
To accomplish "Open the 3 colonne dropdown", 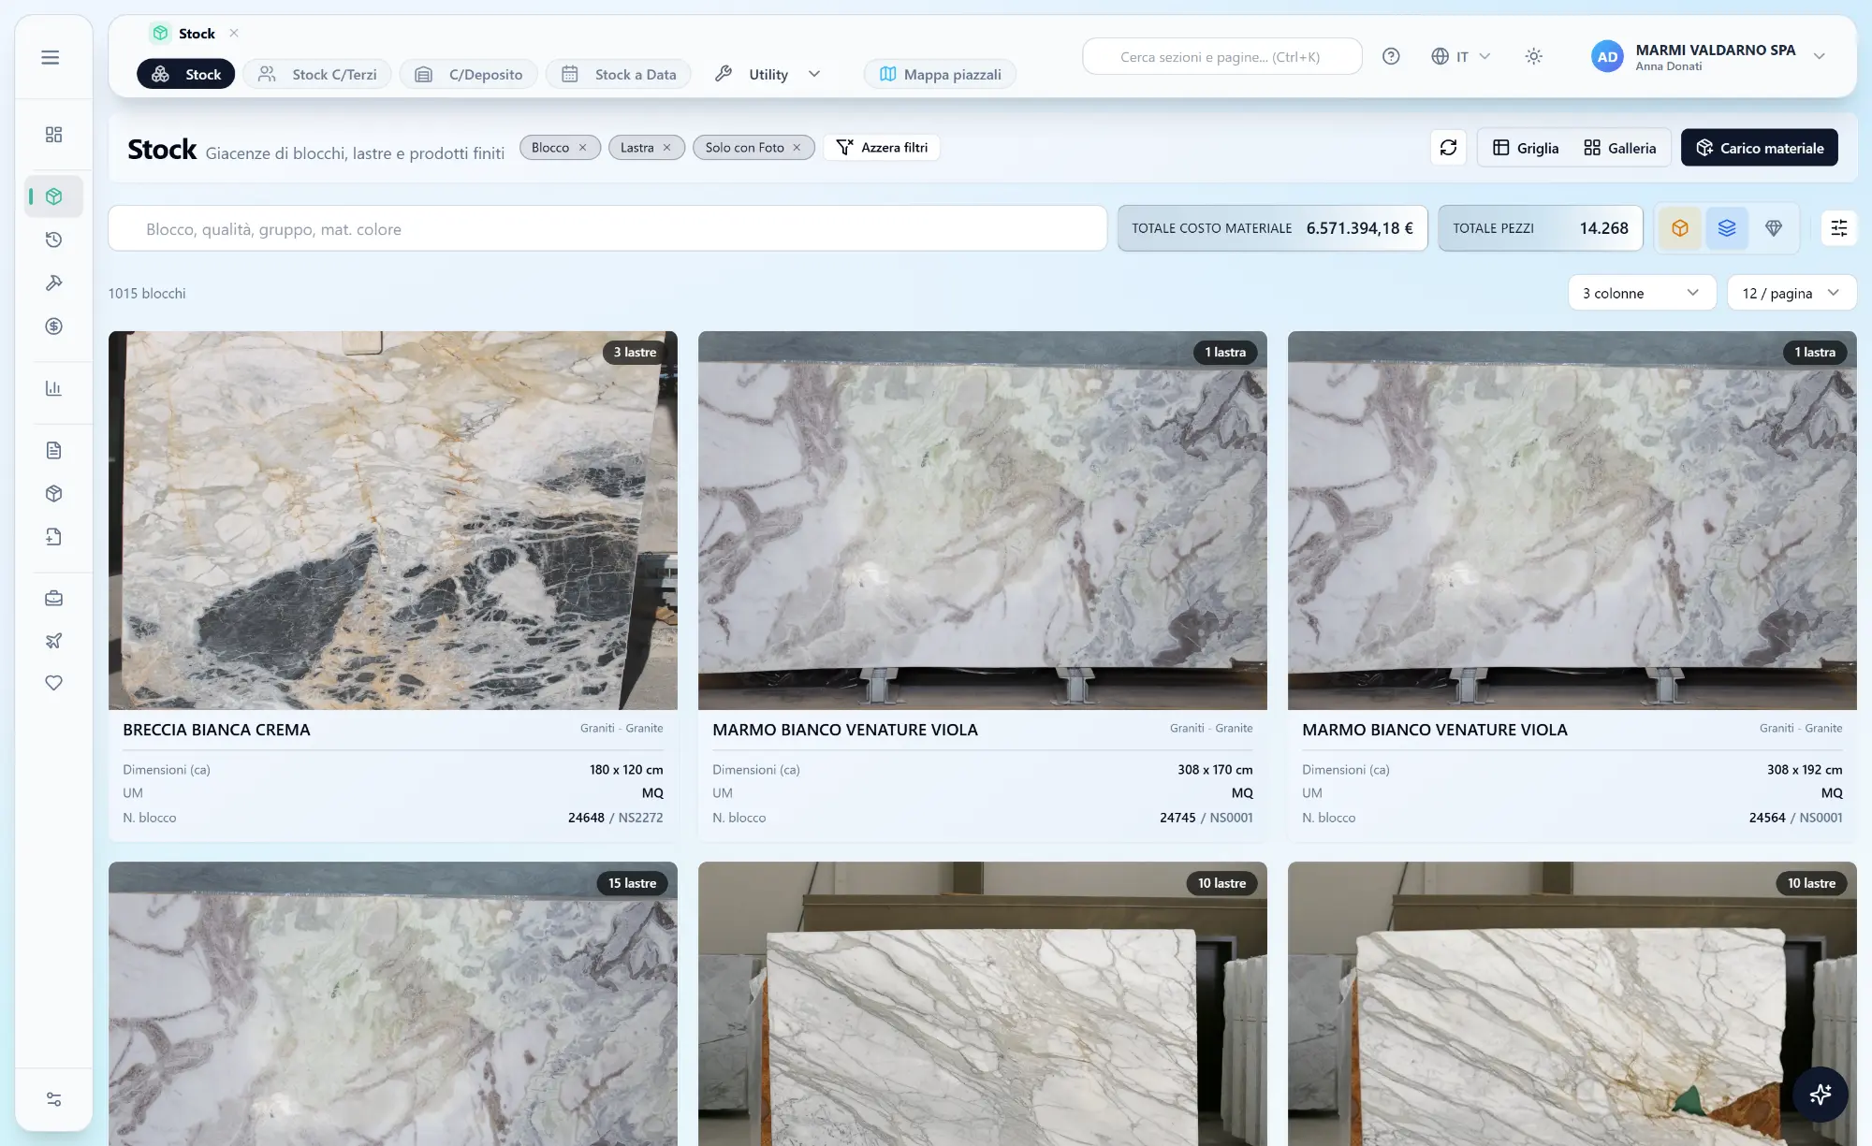I will point(1642,293).
